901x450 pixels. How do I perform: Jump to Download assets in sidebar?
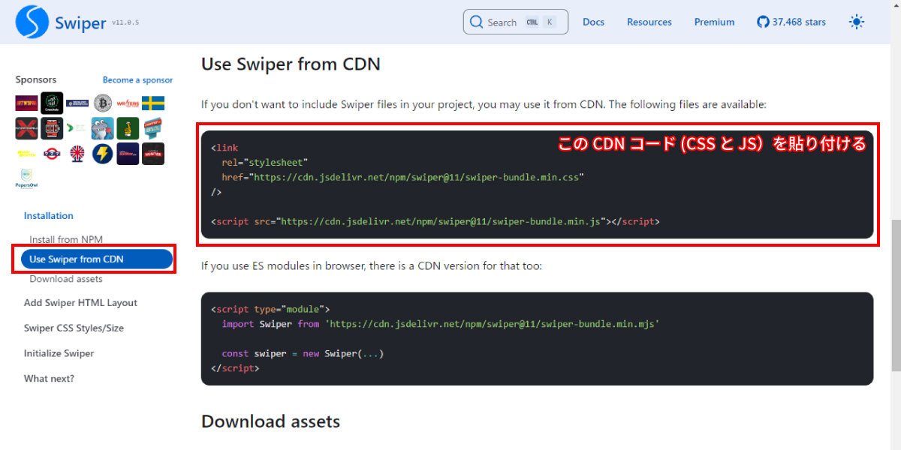[66, 279]
